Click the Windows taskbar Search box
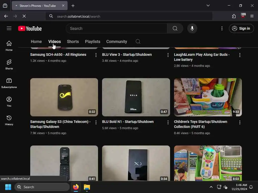258x193 pixels. (42, 187)
